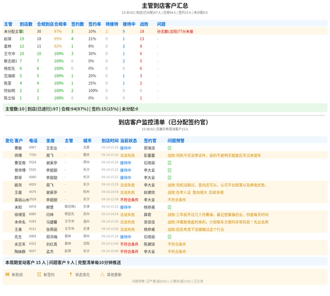Click phone number 6315
This screenshot has width=330, height=296.
pyautogui.click(x=32, y=244)
